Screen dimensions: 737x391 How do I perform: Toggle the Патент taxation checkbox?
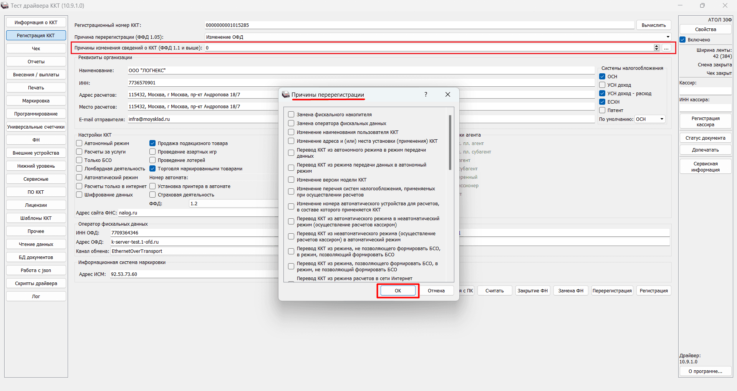pos(602,111)
